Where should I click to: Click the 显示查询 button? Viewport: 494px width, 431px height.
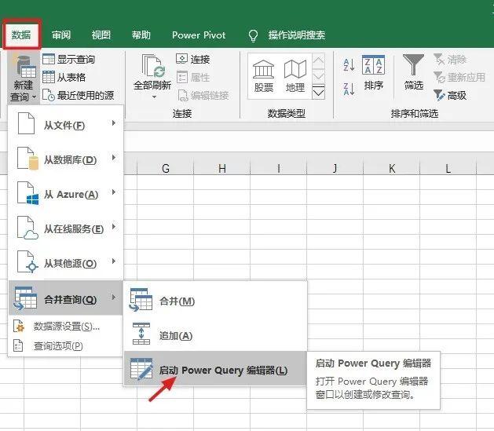68,59
